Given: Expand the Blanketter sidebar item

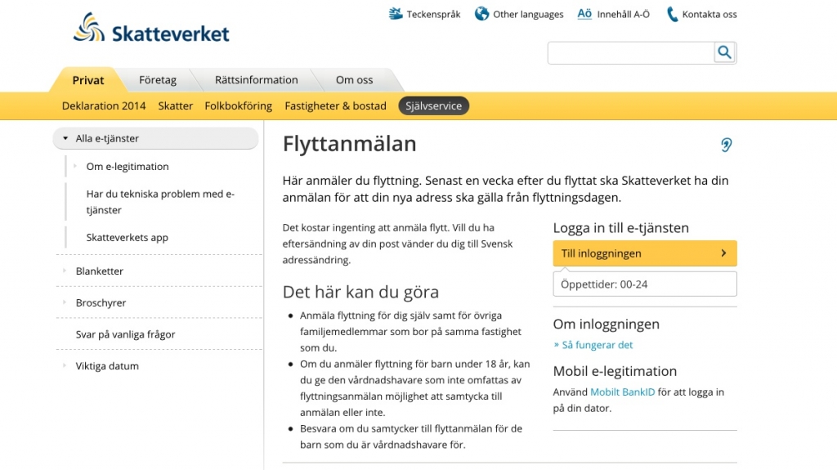Looking at the screenshot, I should (x=65, y=271).
